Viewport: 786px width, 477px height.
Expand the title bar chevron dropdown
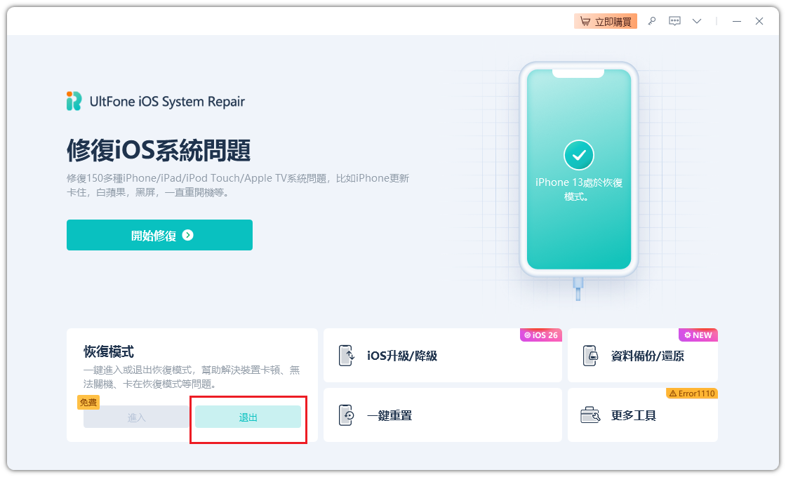tap(696, 21)
